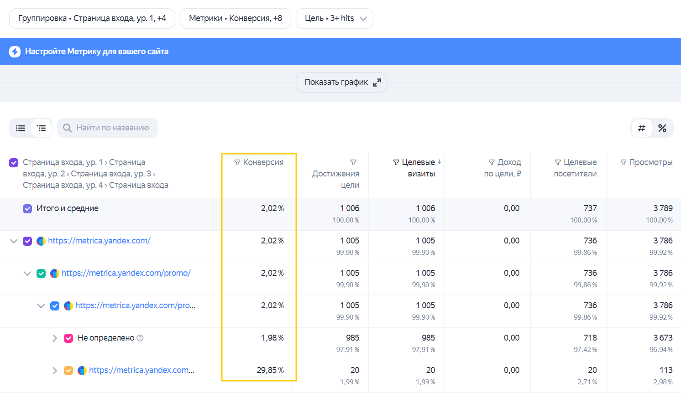The width and height of the screenshot is (681, 393).
Task: Click the Итого и средние label
Action: (68, 208)
